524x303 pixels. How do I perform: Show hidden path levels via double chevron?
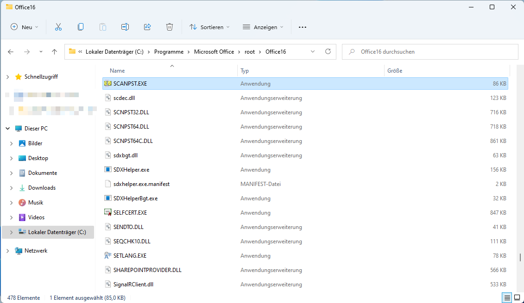point(80,52)
